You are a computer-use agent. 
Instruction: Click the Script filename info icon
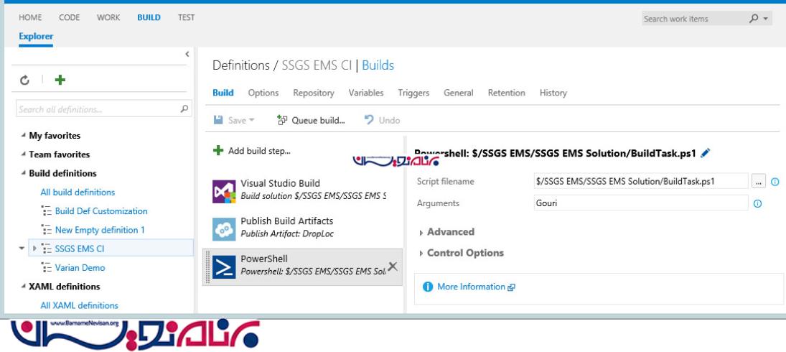coord(775,182)
